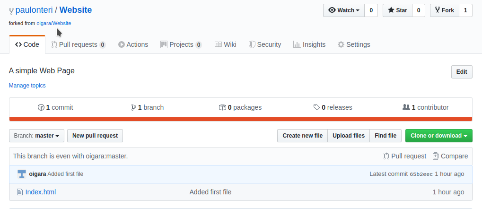This screenshot has width=482, height=209.
Task: Open the Watch dropdown
Action: 344,10
